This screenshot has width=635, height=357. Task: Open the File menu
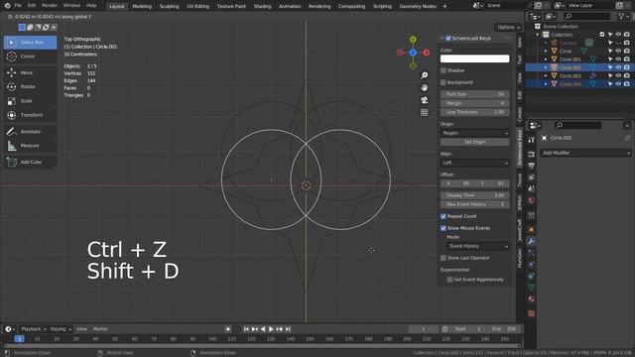(x=18, y=6)
